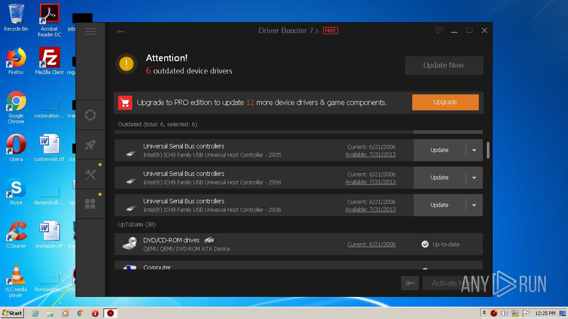Image resolution: width=568 pixels, height=319 pixels.
Task: Select the Intel ICH9 Host Controller - 2935 text
Action: click(212, 155)
